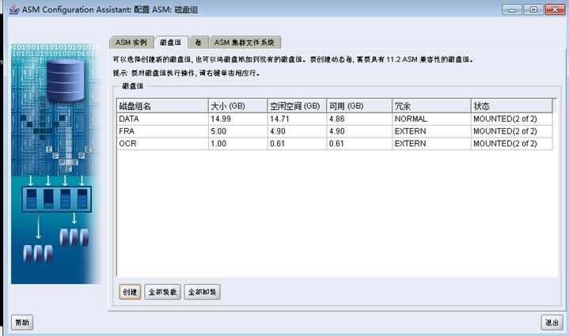Click the FRA row EXTERN cell
This screenshot has height=336, width=569.
[x=431, y=131]
